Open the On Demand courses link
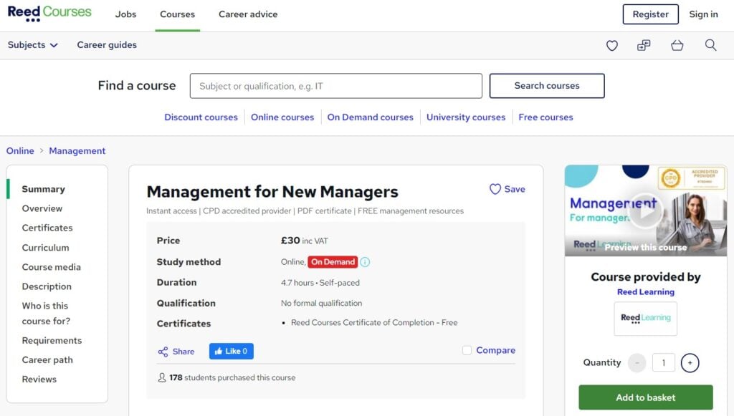Image resolution: width=734 pixels, height=416 pixels. tap(371, 117)
